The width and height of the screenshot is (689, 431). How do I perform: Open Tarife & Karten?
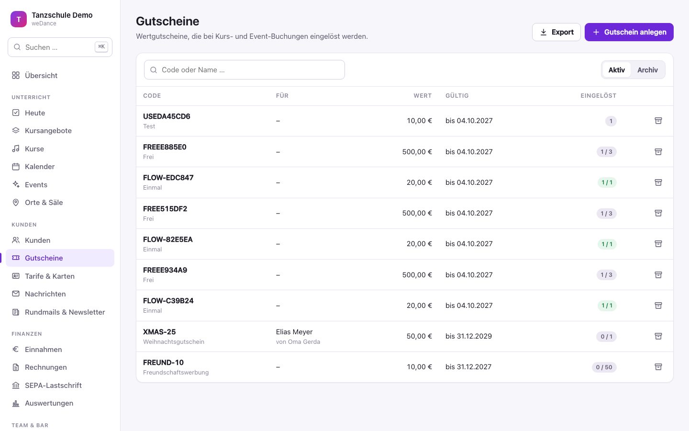coord(60,276)
